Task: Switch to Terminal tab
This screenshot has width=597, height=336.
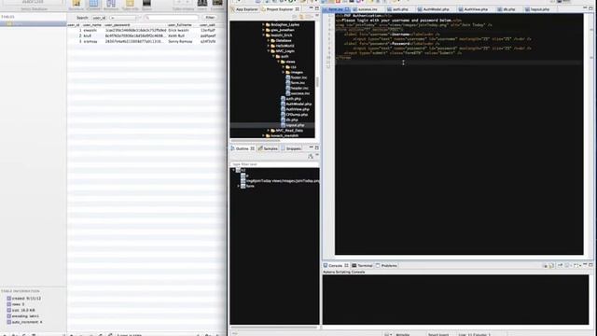Action: [x=362, y=265]
